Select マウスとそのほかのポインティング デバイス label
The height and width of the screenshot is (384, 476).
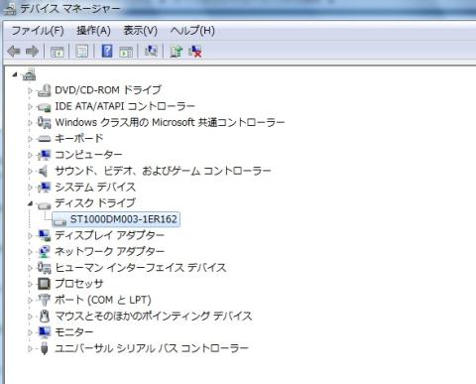click(x=154, y=317)
